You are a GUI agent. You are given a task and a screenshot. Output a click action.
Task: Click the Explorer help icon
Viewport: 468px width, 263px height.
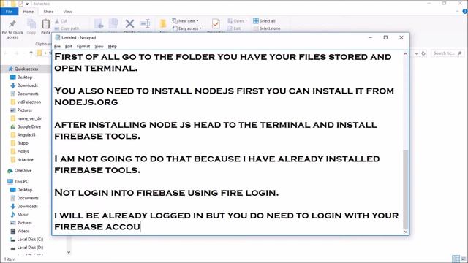[465, 12]
